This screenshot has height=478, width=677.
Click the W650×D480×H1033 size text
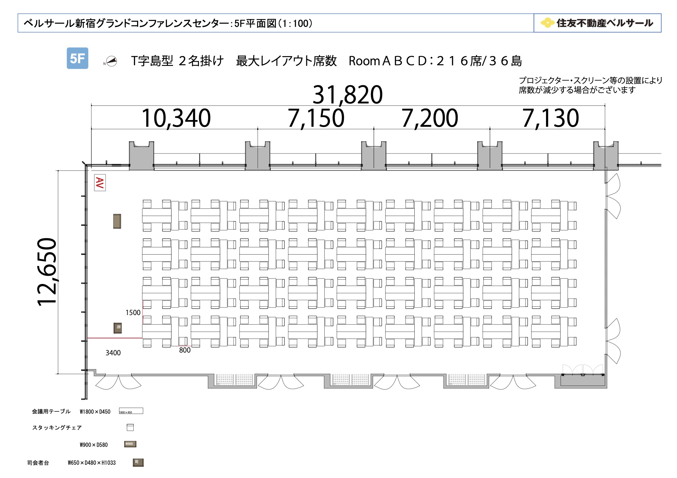[92, 463]
